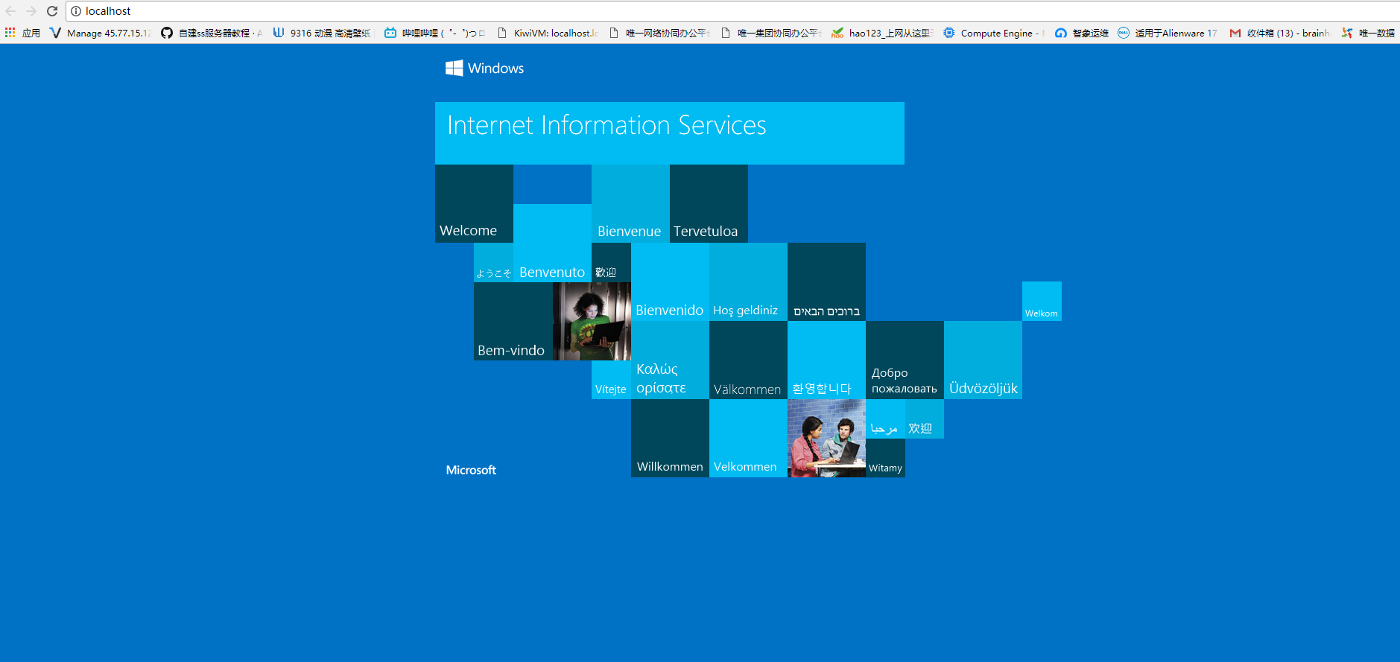Click the 欢迎 simplified Chinese tile
This screenshot has height=662, width=1400.
tap(925, 418)
